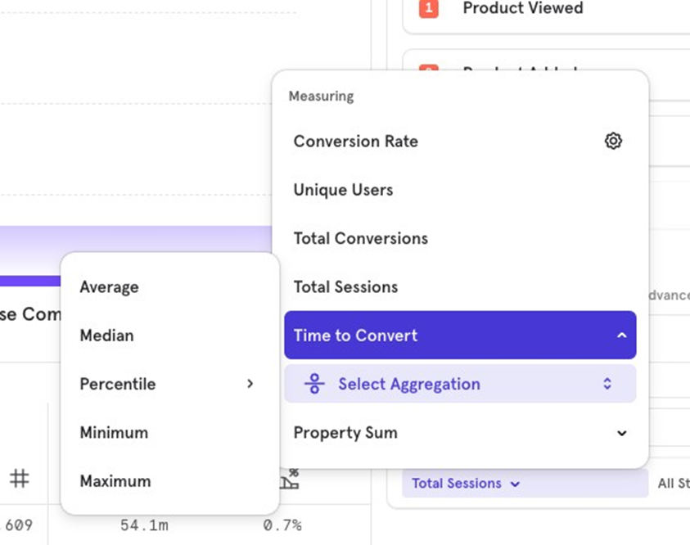Pick Minimum as the aggregation

[114, 432]
